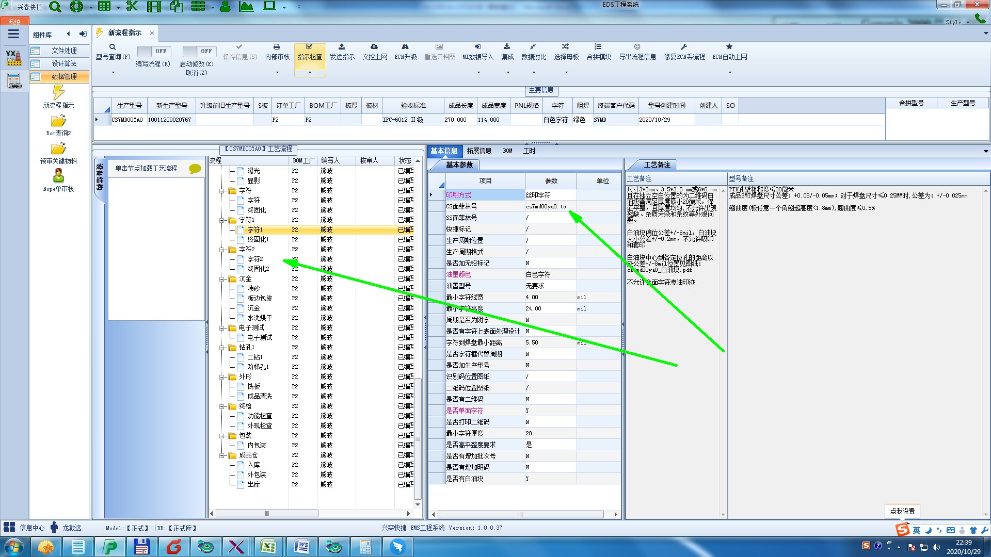Click the 点我设置 button
991x557 pixels.
902,511
